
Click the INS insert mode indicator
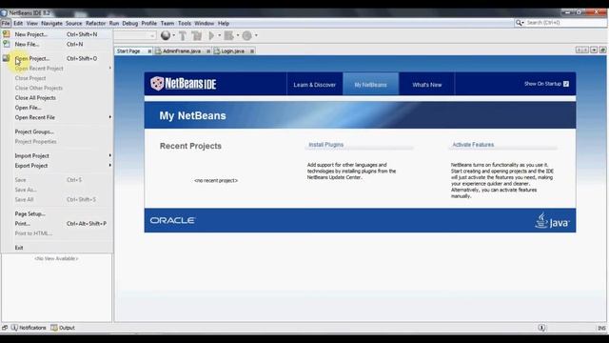(601, 328)
